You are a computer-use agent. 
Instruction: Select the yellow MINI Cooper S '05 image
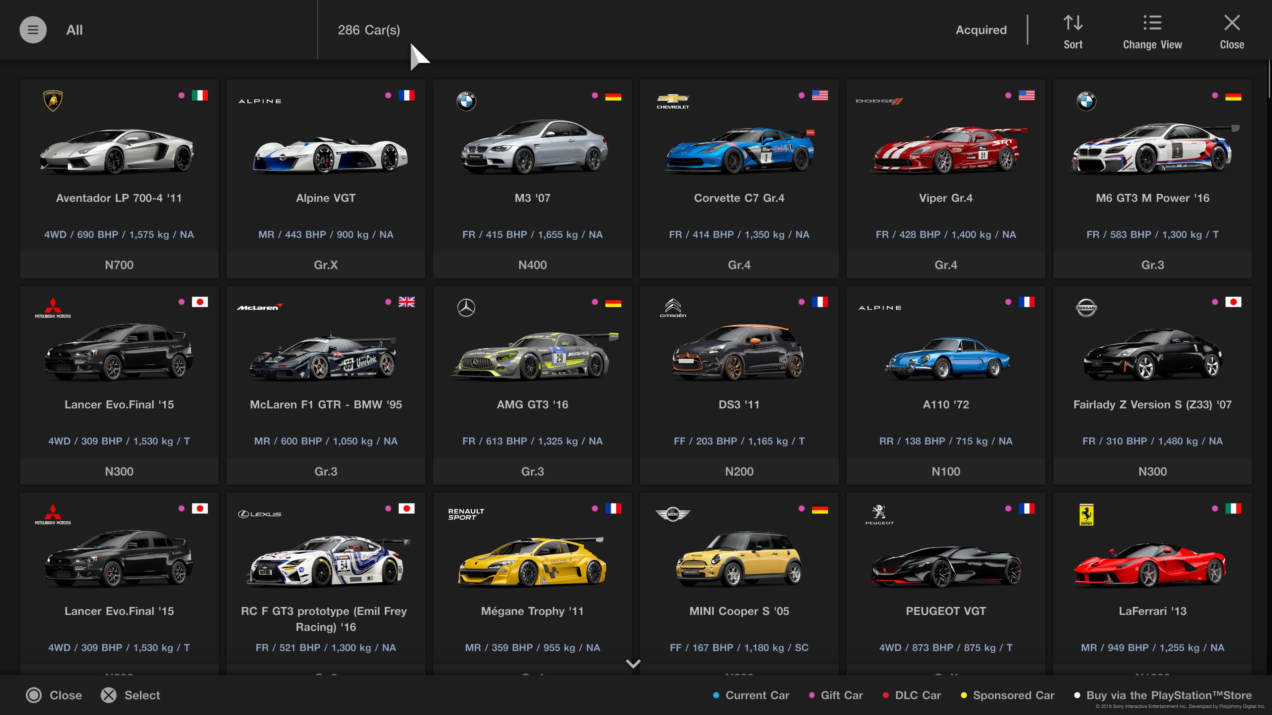740,558
